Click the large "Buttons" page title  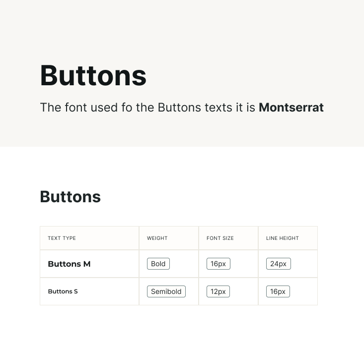pyautogui.click(x=93, y=76)
